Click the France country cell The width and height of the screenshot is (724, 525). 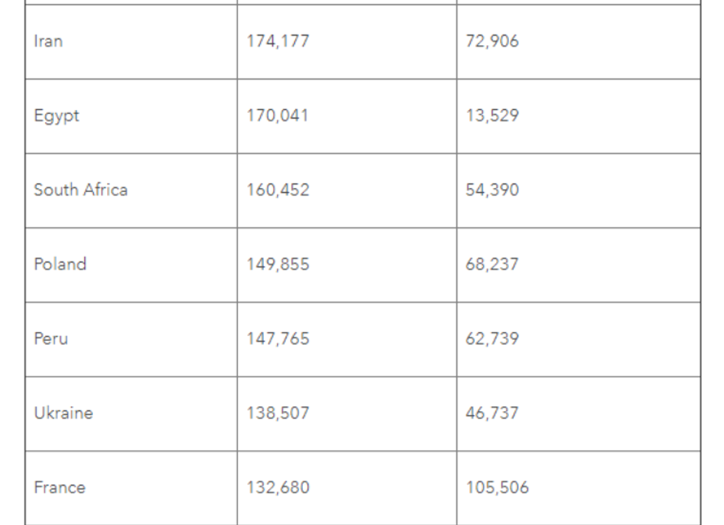60,488
